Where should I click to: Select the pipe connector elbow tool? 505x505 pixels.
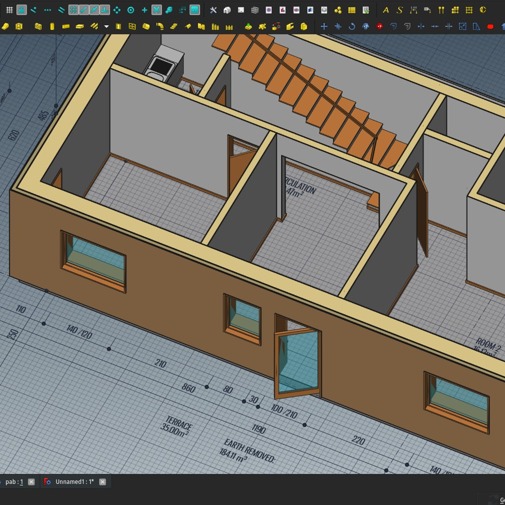160,27
